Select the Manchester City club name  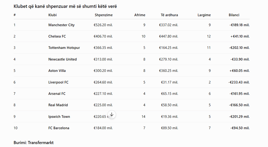click(61, 25)
